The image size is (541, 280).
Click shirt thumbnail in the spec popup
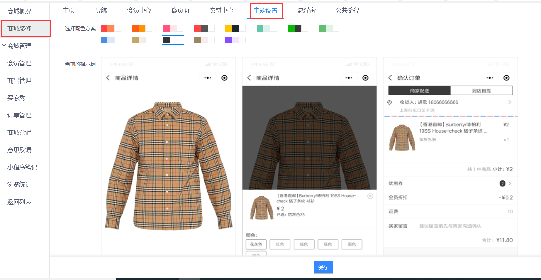click(x=261, y=208)
